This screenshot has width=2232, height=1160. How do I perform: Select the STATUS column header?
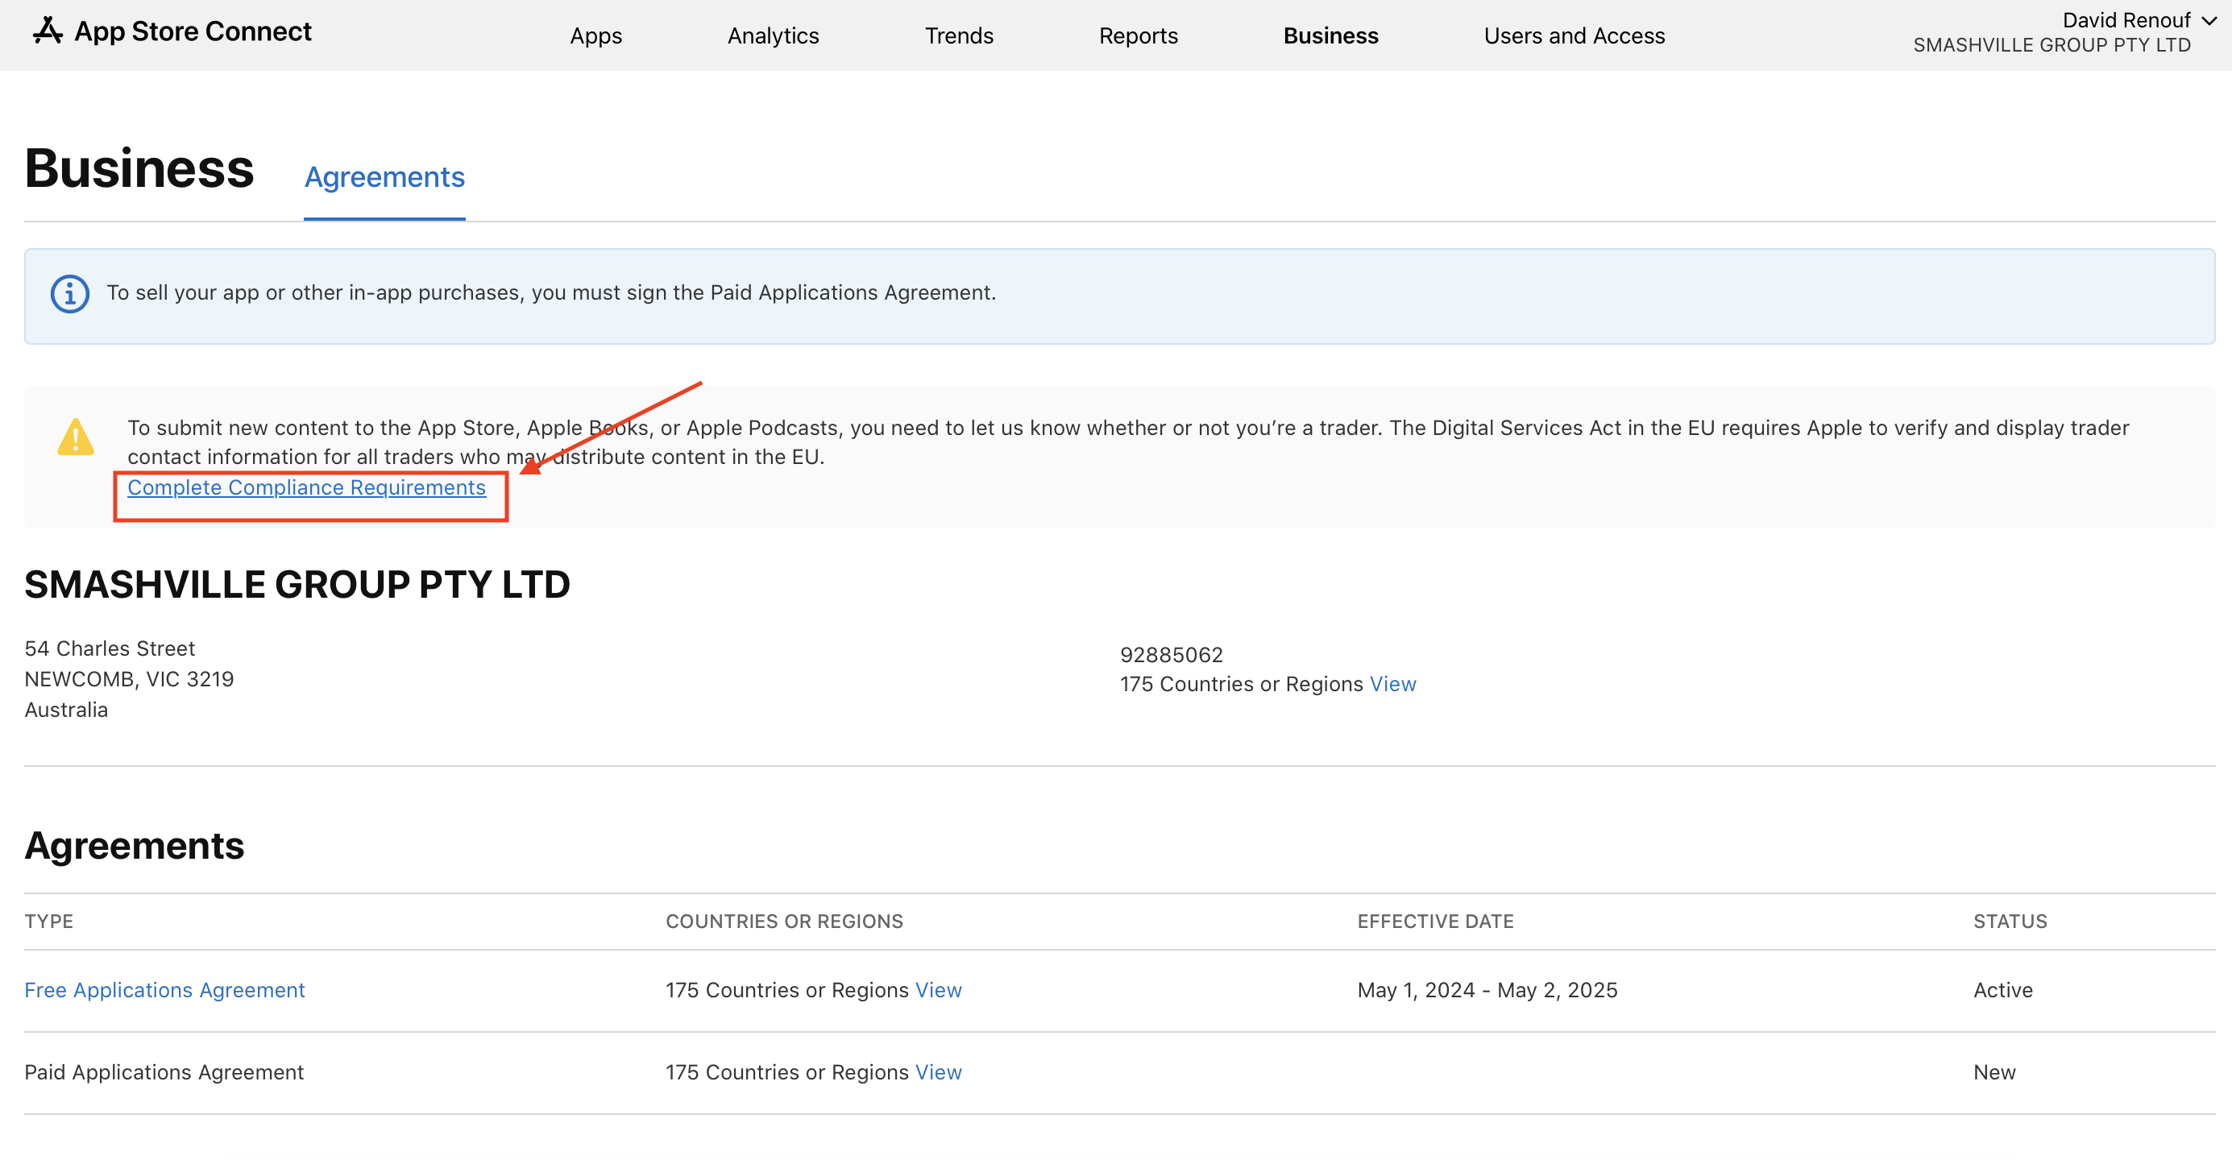[2010, 922]
